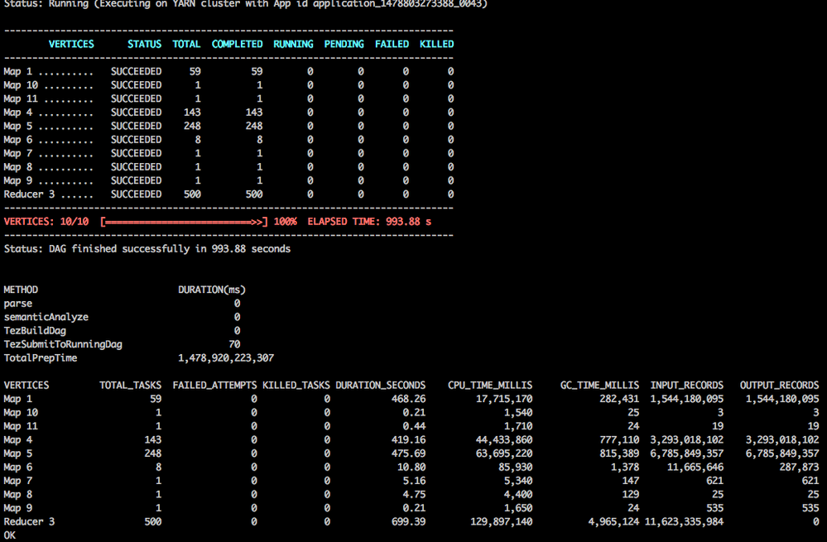Click the PENDING column header

pos(344,44)
